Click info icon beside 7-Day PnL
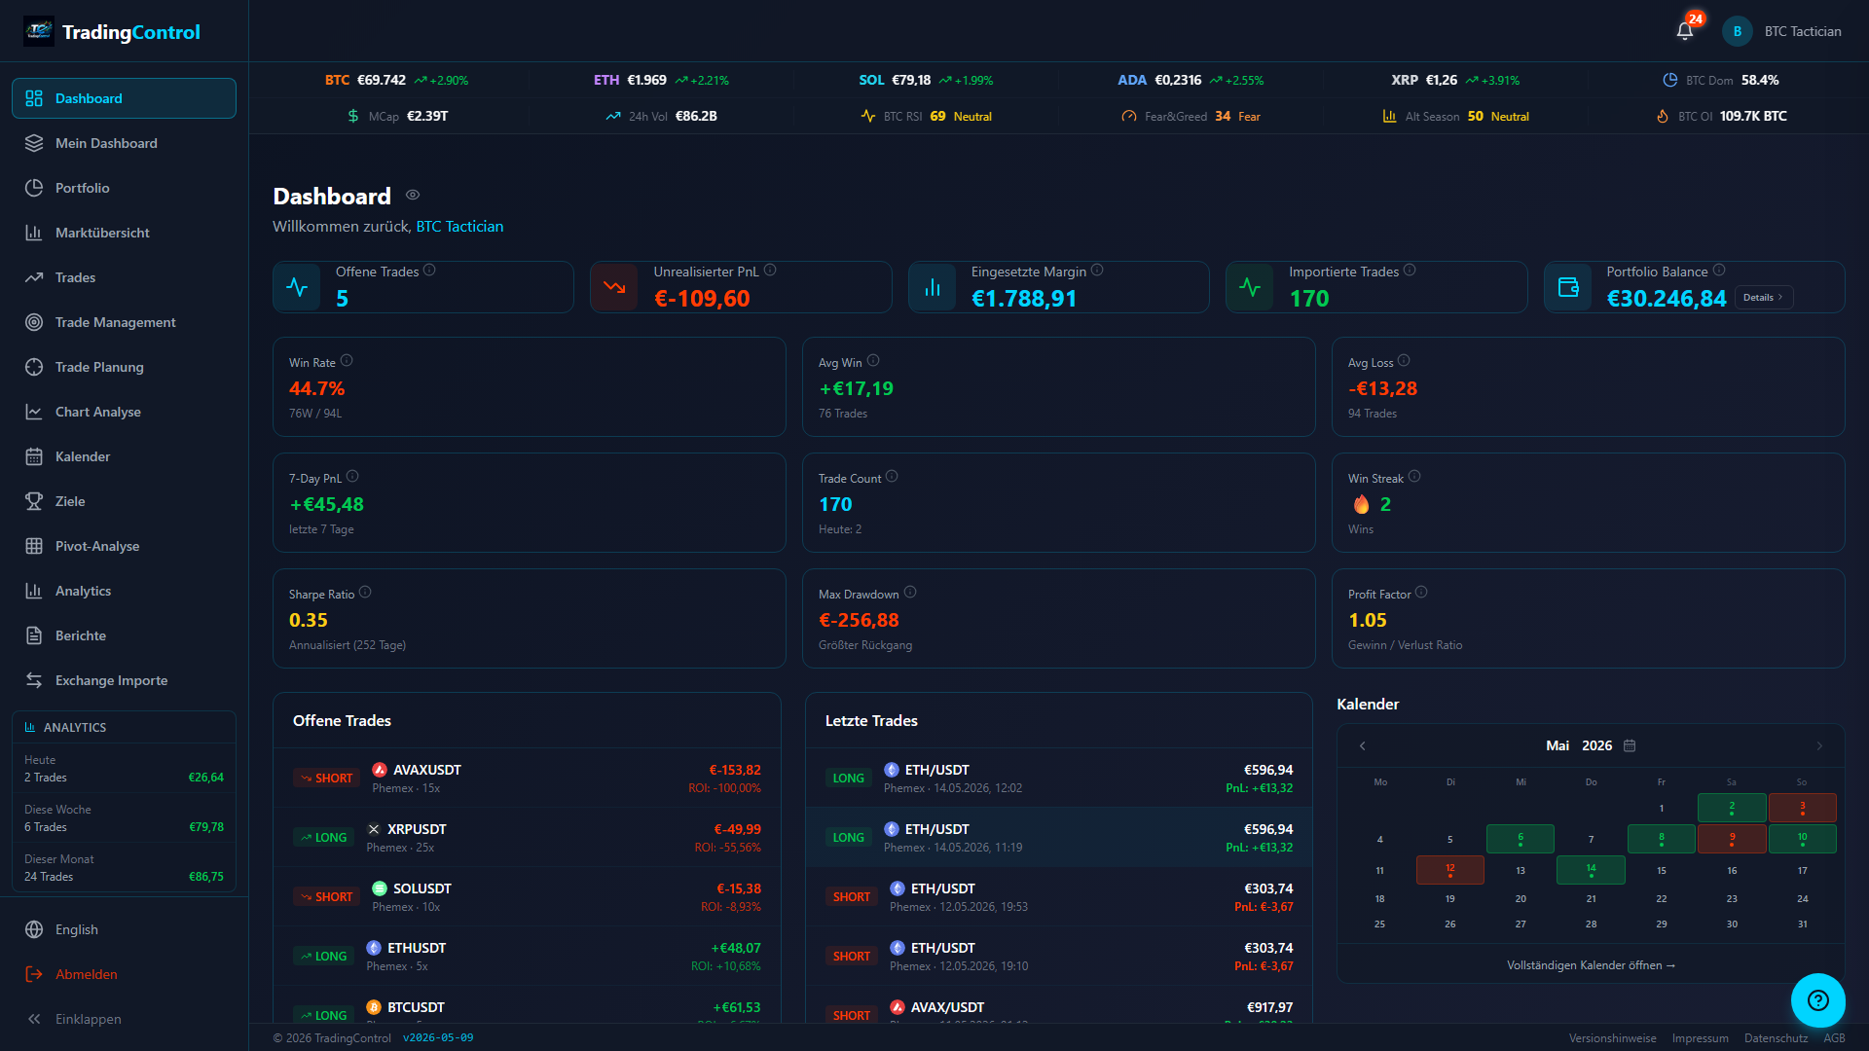 click(352, 477)
